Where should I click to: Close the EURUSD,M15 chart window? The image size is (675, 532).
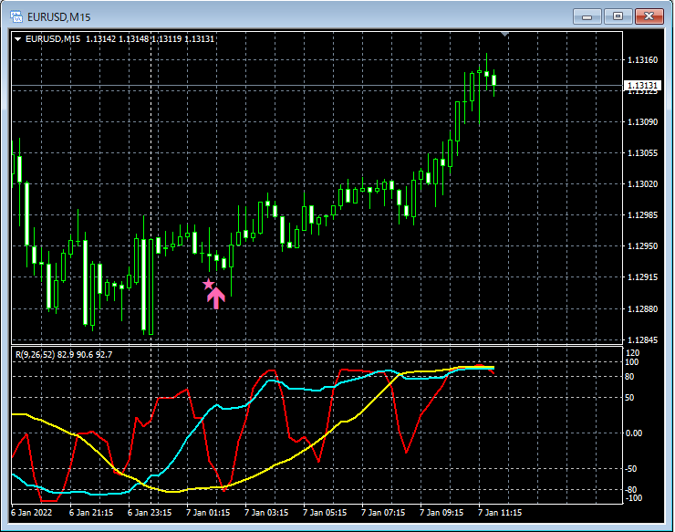pyautogui.click(x=649, y=16)
